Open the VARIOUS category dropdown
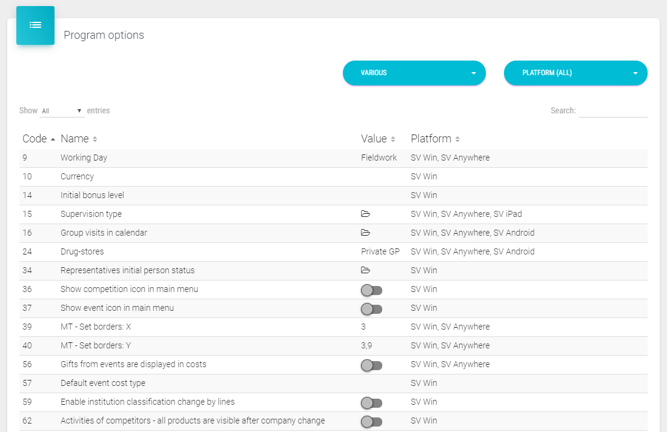Viewport: 667px width, 432px height. pos(414,73)
